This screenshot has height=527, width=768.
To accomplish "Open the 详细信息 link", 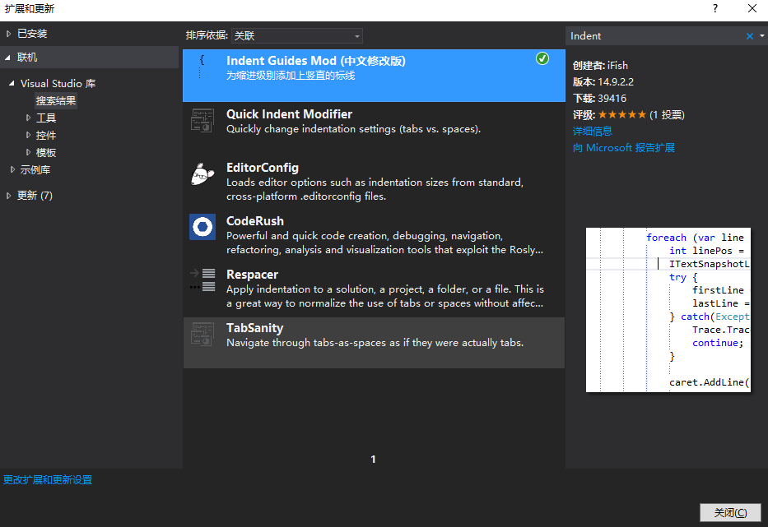I will (592, 132).
